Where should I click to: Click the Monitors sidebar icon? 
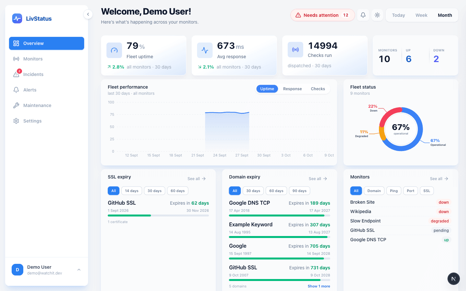(x=16, y=59)
